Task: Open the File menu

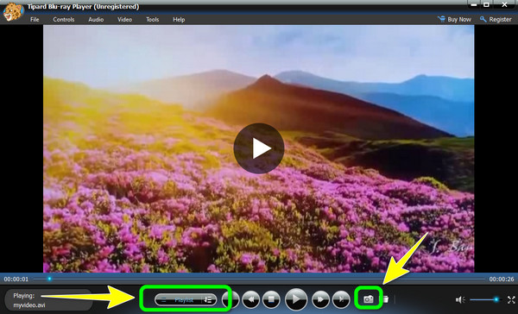Action: 35,20
